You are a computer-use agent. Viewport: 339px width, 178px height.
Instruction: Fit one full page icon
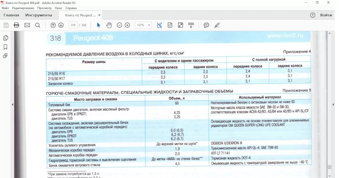[x=170, y=25]
